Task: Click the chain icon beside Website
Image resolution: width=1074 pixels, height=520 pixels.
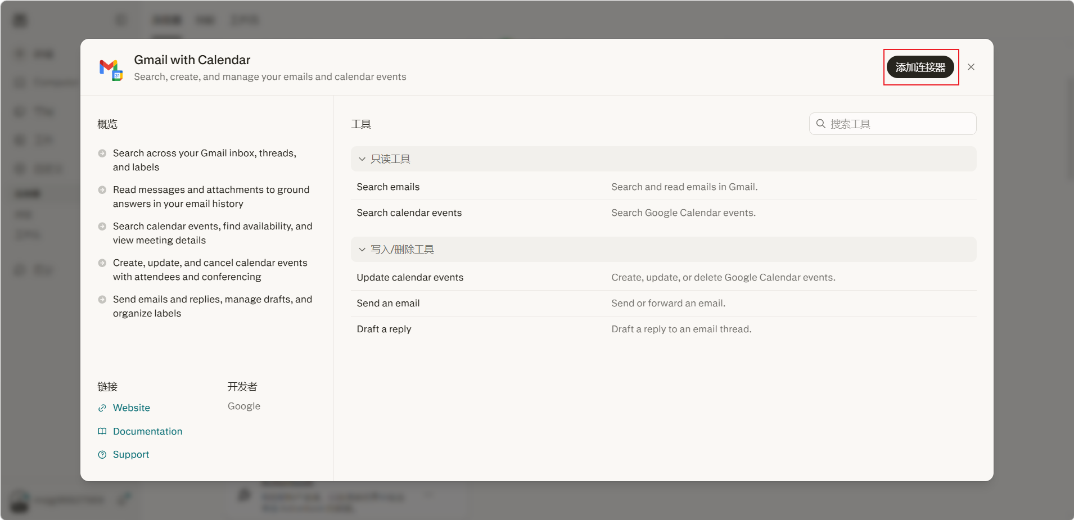Action: pyautogui.click(x=102, y=408)
